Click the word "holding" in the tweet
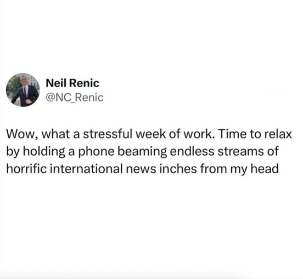 pos(44,152)
